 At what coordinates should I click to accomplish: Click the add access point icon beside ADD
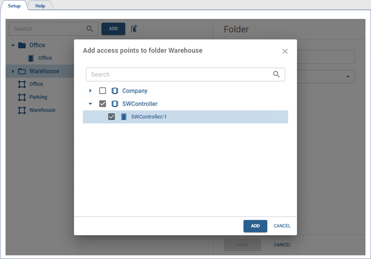tap(134, 29)
